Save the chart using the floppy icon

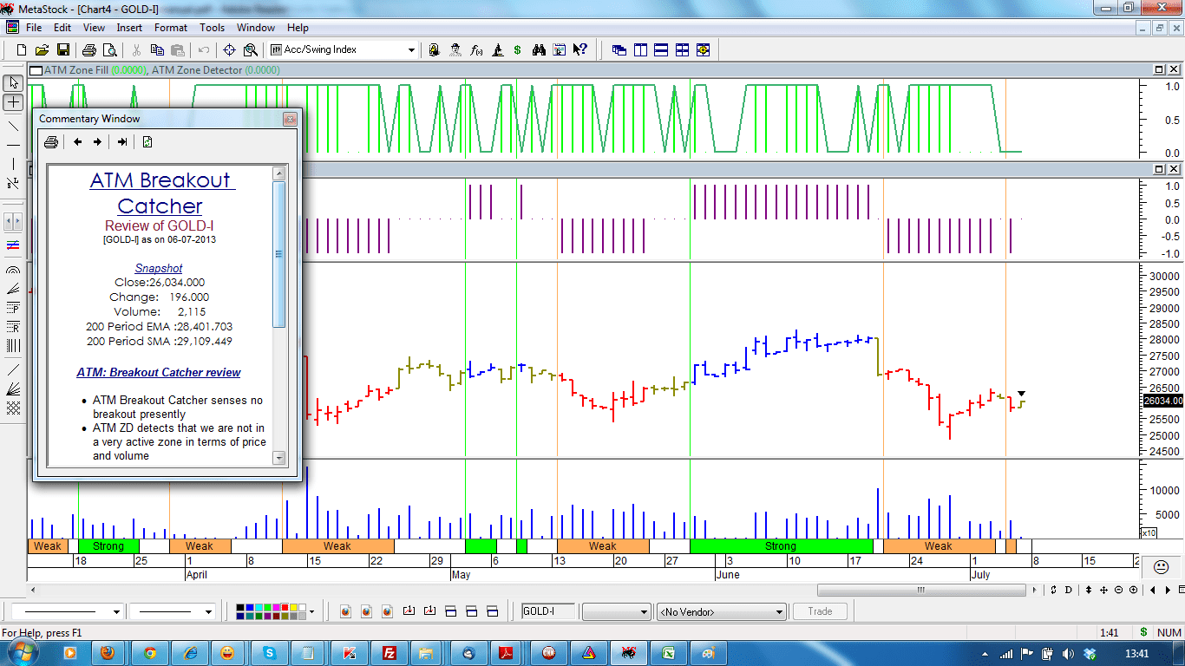pos(62,50)
